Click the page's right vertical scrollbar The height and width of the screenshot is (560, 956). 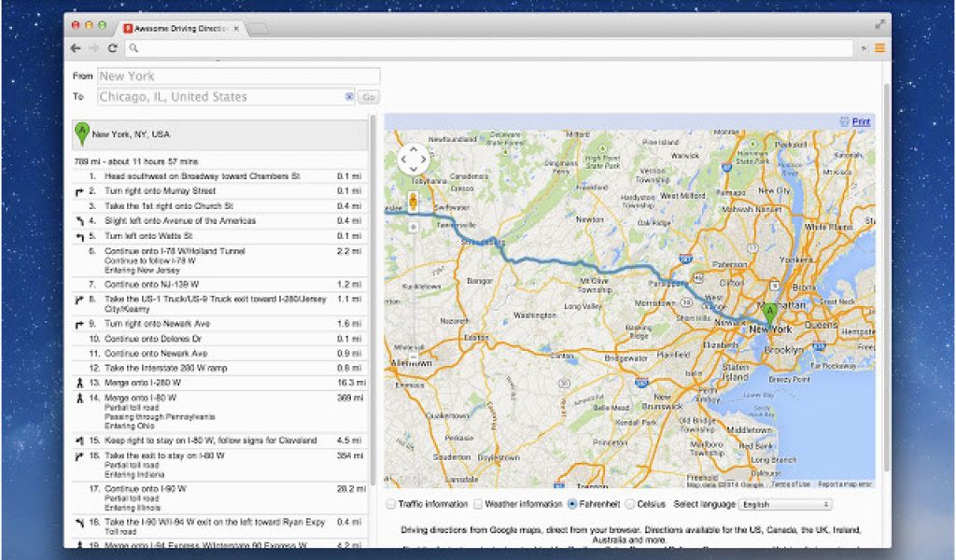point(886,277)
